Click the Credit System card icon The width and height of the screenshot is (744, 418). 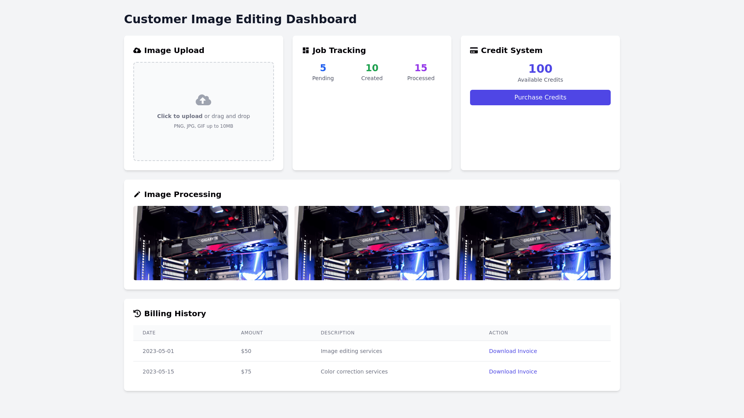[474, 51]
